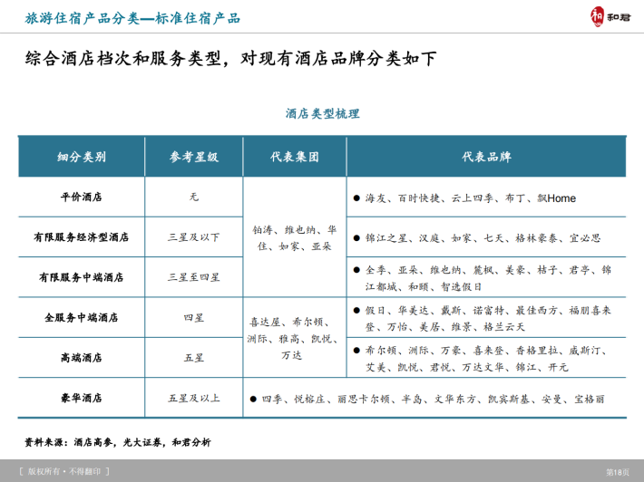Click the star rating cell 四星

pos(193,317)
